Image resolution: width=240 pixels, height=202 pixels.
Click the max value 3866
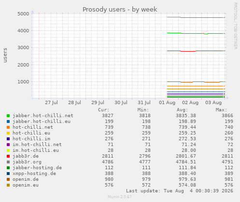pyautogui.click(x=227, y=116)
